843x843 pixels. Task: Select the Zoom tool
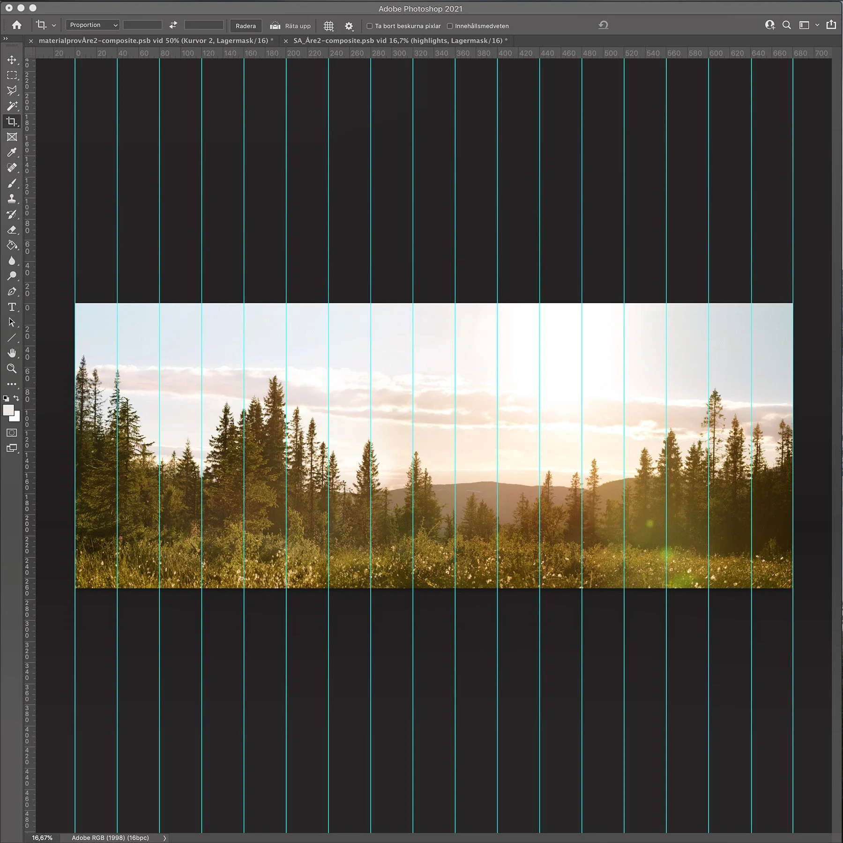click(12, 369)
